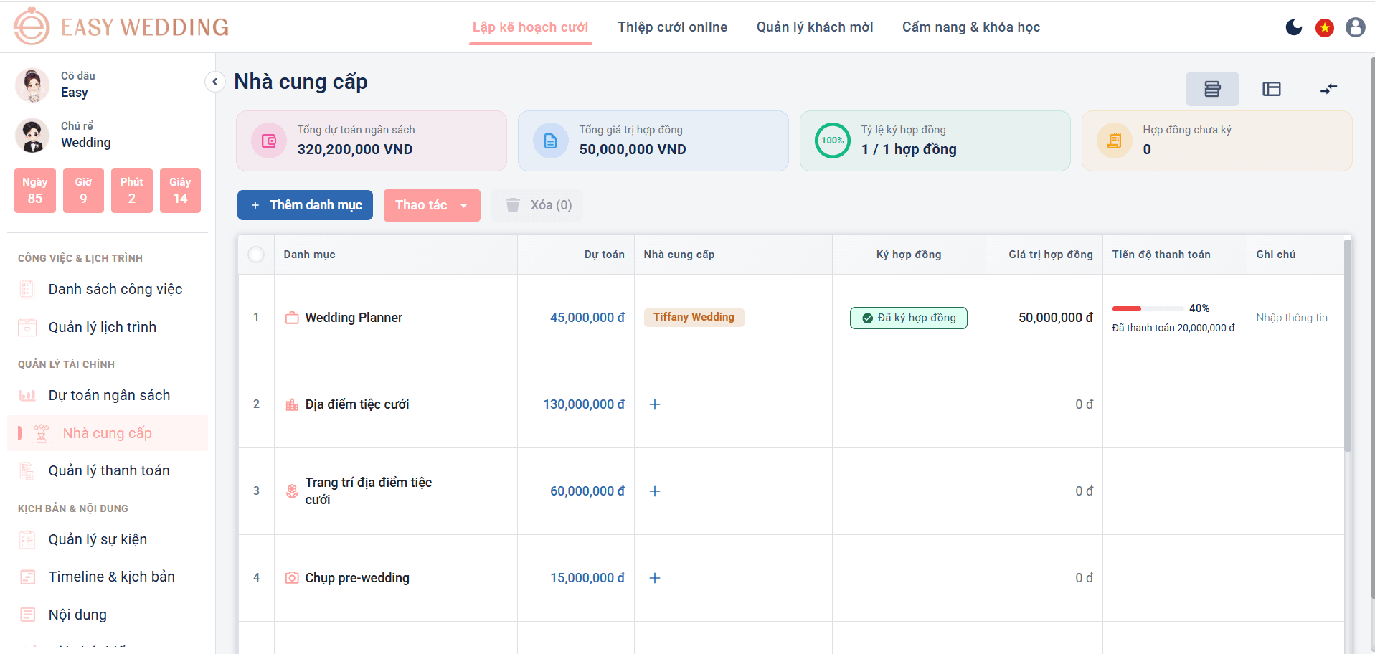
Task: Expand the Thao tác dropdown
Action: coord(432,205)
